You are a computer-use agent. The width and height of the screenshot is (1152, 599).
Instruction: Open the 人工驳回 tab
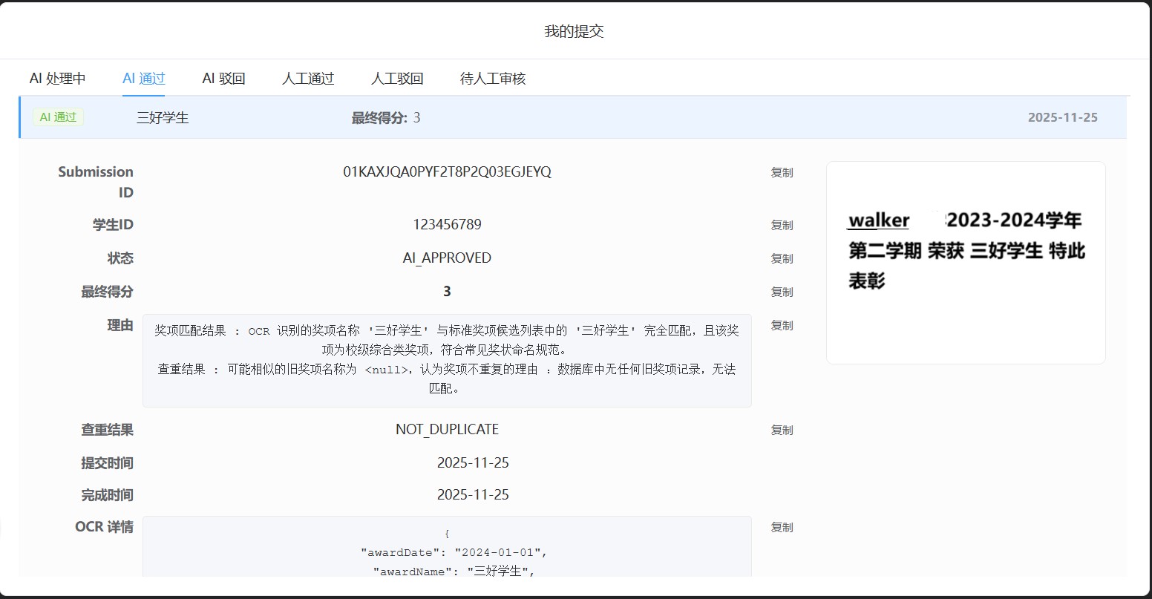397,78
